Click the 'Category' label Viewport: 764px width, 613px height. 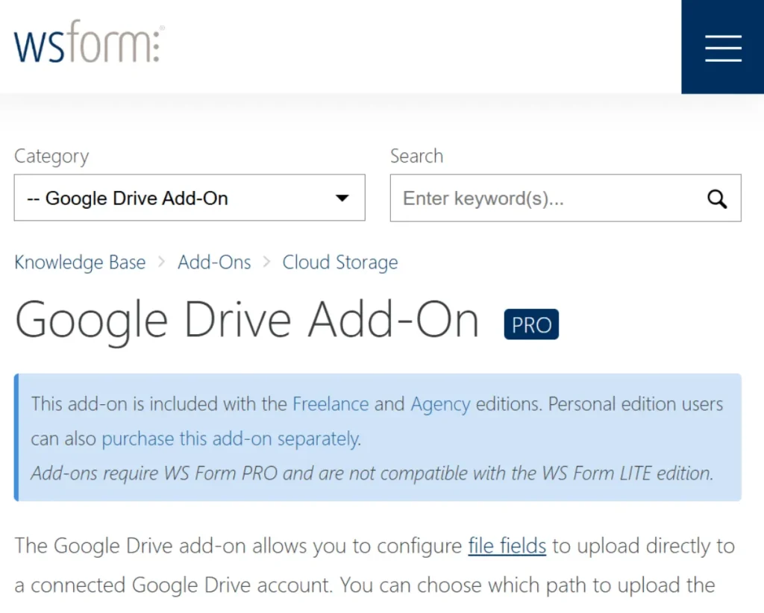(51, 157)
